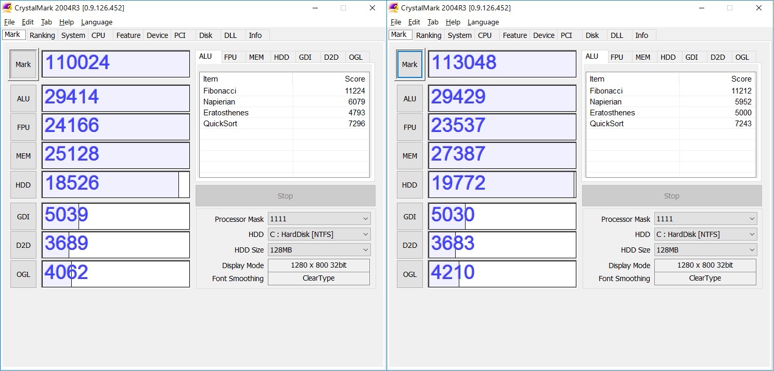The height and width of the screenshot is (371, 774).
Task: Click the Stop button in right window
Action: (672, 196)
